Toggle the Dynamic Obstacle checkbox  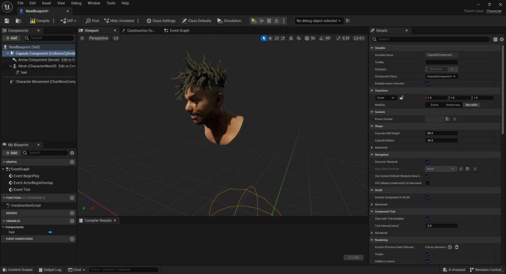427,162
